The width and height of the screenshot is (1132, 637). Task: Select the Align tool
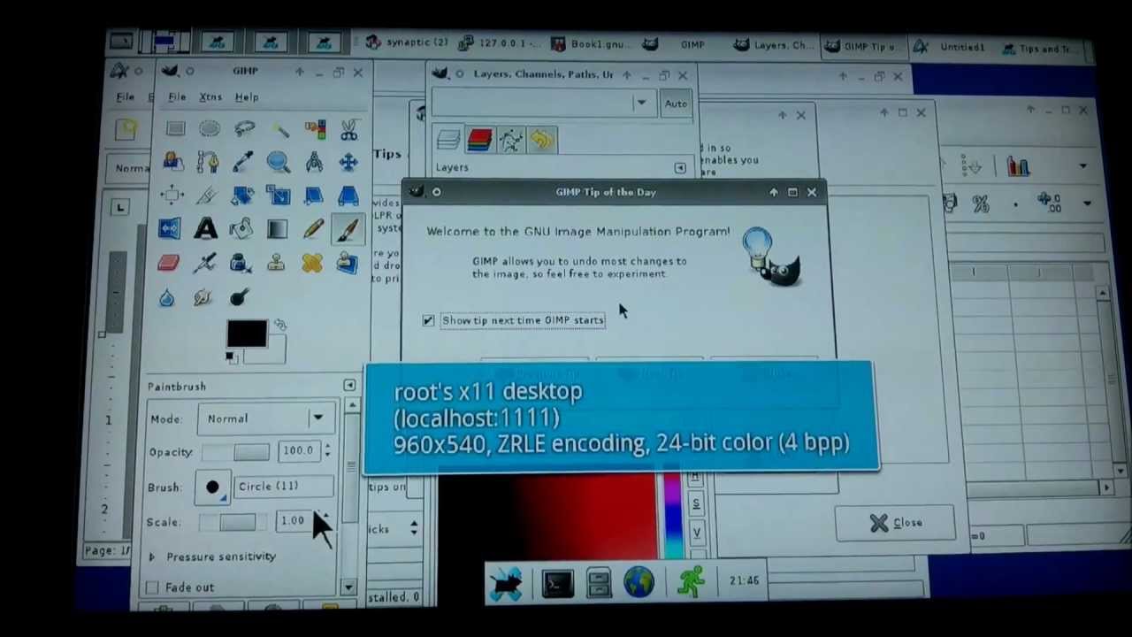(x=172, y=195)
